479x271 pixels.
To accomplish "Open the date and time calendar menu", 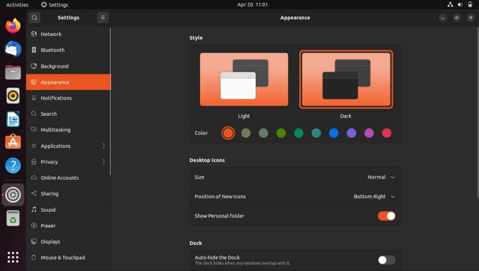I will (252, 5).
